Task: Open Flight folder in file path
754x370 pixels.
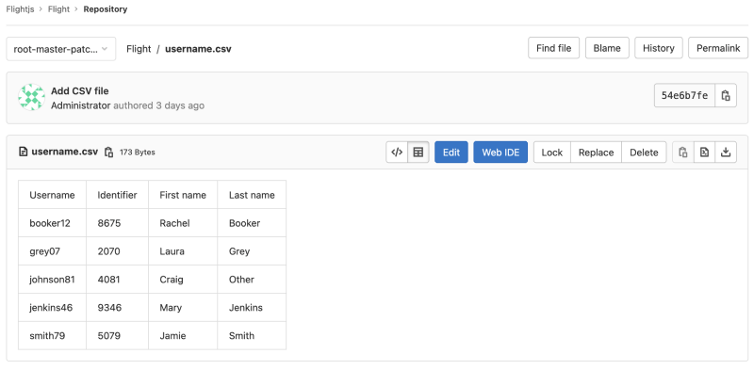Action: (x=139, y=49)
